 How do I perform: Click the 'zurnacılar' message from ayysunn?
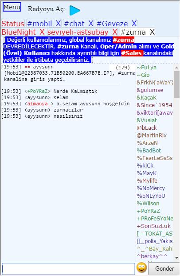(68, 110)
